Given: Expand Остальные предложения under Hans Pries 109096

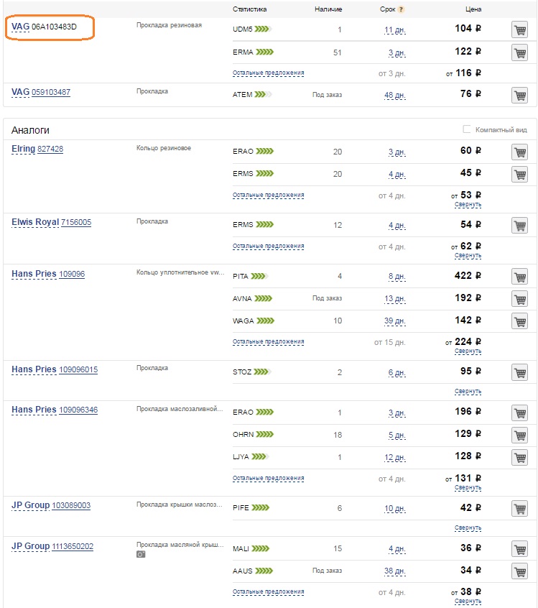Looking at the screenshot, I should tap(268, 341).
